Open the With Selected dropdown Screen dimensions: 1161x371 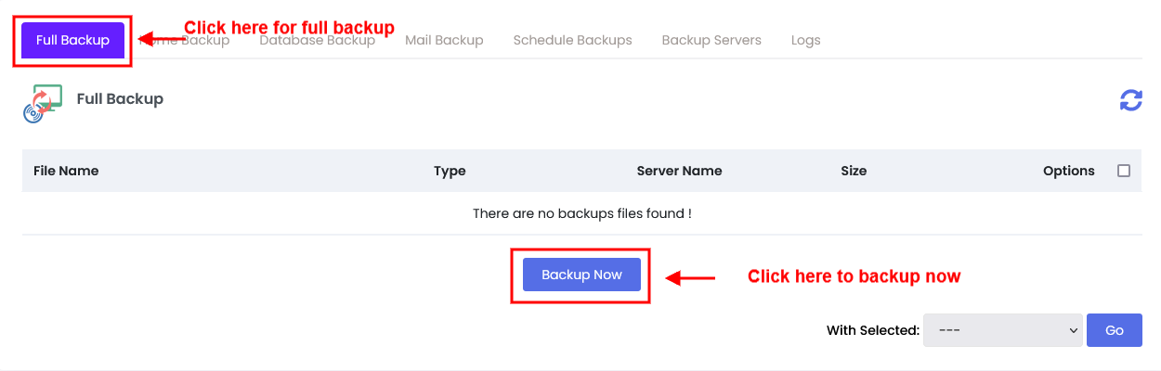click(x=1002, y=330)
